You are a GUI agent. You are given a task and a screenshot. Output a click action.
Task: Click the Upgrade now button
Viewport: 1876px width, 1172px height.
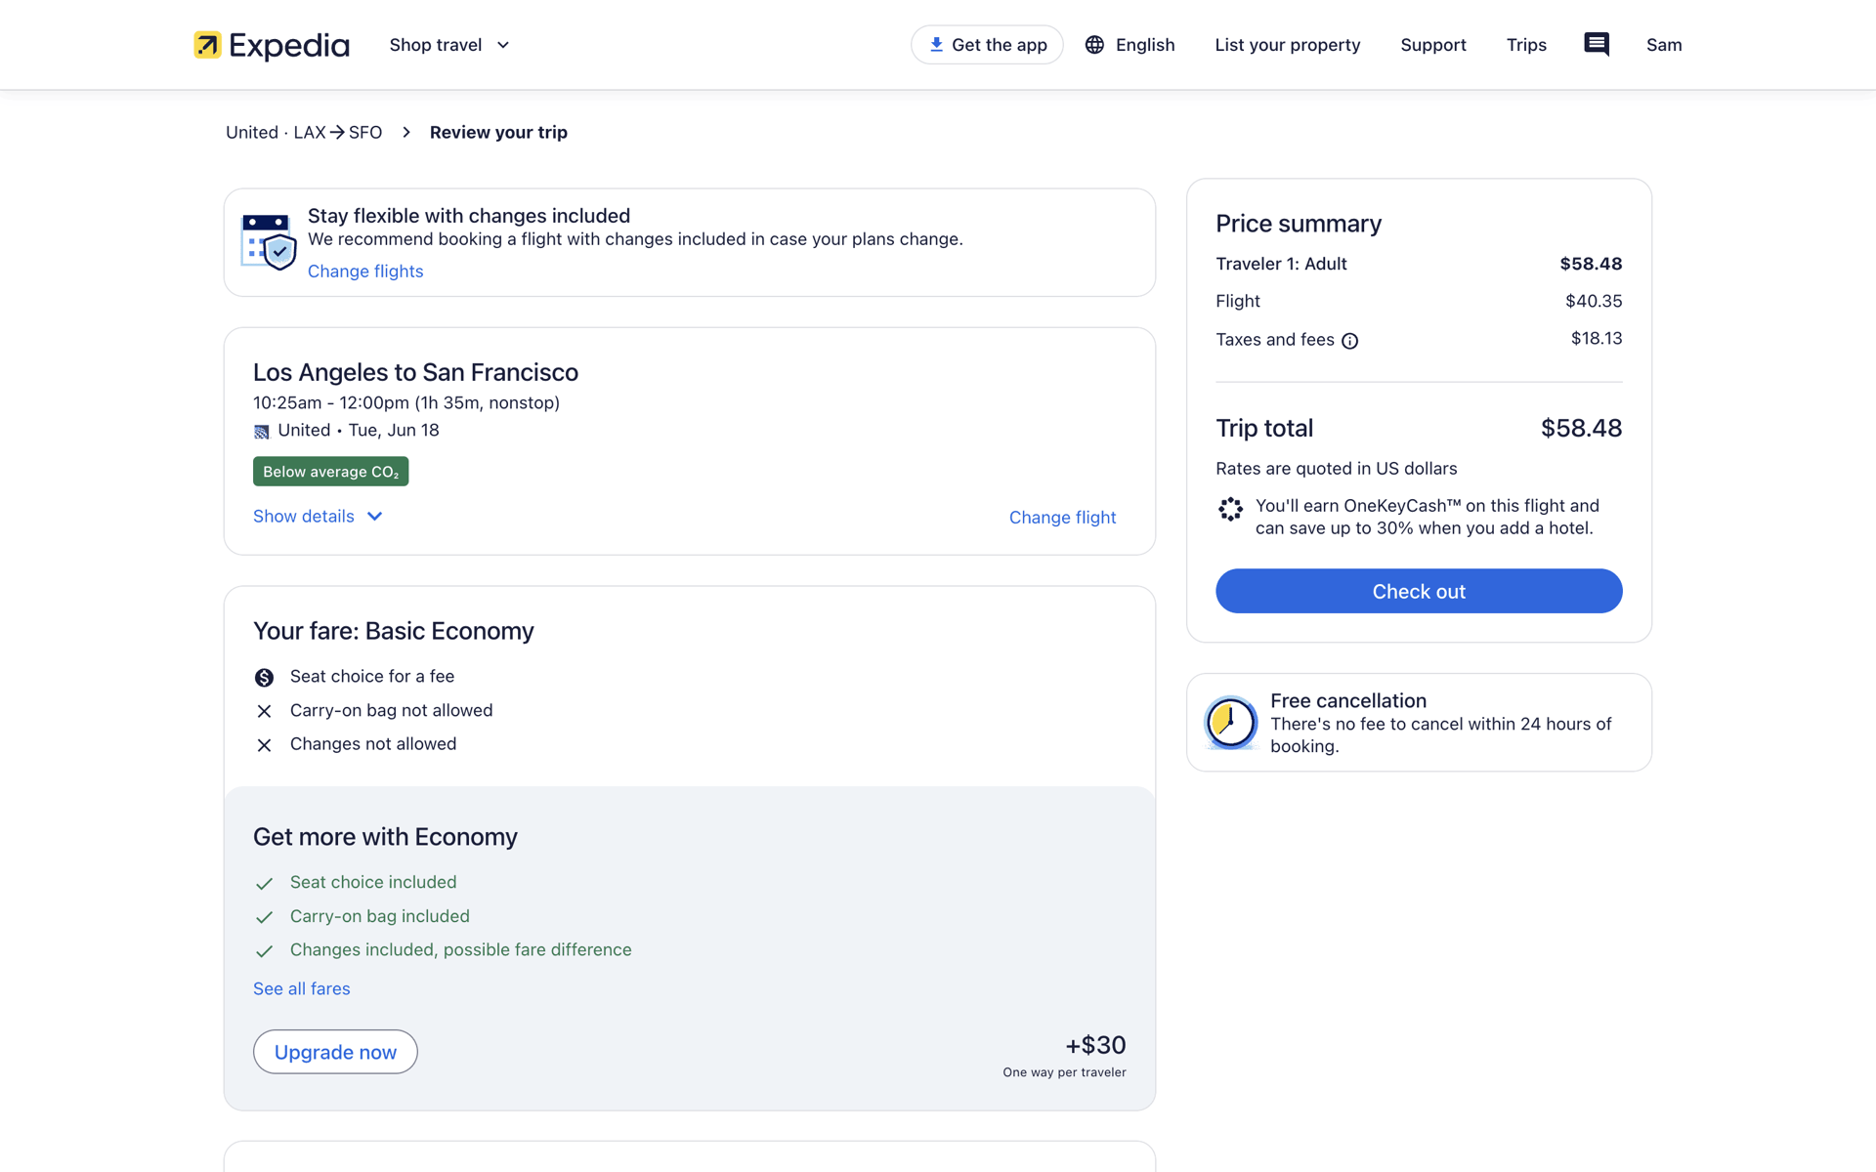click(x=335, y=1052)
